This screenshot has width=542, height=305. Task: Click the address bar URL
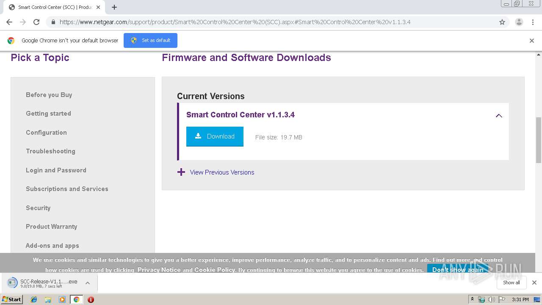click(235, 22)
